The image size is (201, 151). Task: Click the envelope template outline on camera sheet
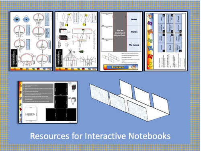31,114
